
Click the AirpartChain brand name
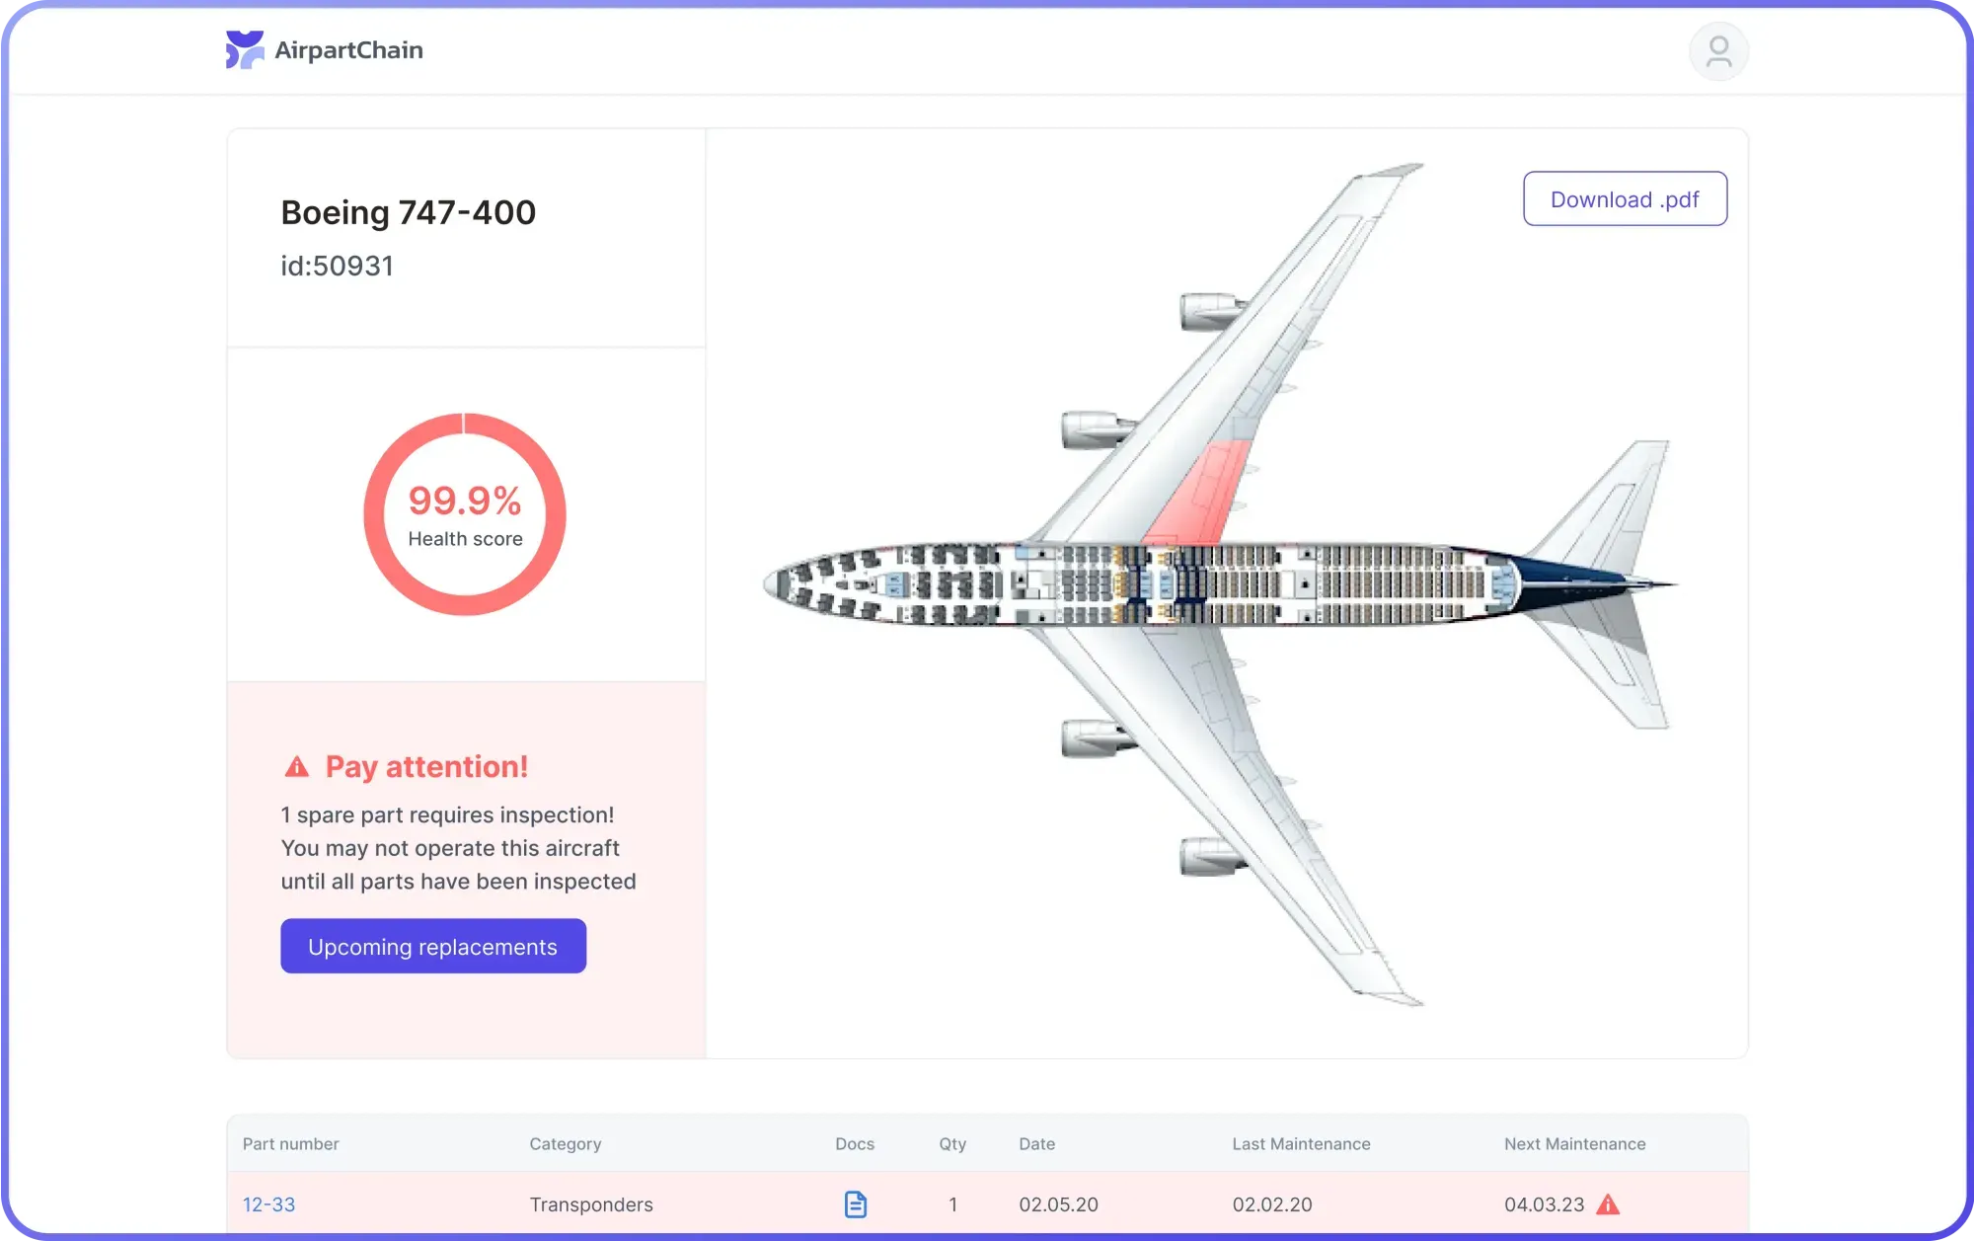point(348,50)
